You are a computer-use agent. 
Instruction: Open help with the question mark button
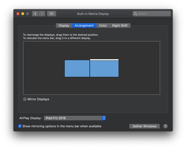coord(165,126)
